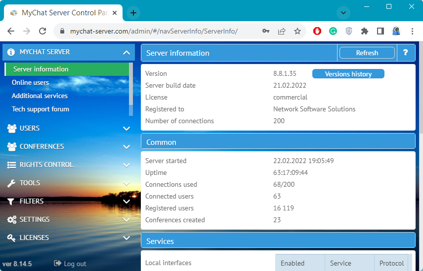Open help with the question mark button
The width and height of the screenshot is (423, 271).
click(406, 53)
